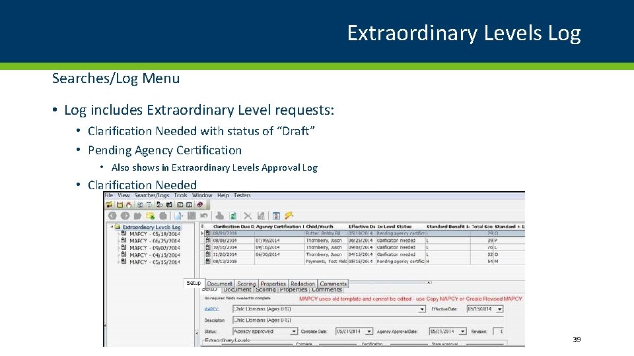Sort by Agency Certification column header
The width and height of the screenshot is (634, 356).
click(x=279, y=227)
